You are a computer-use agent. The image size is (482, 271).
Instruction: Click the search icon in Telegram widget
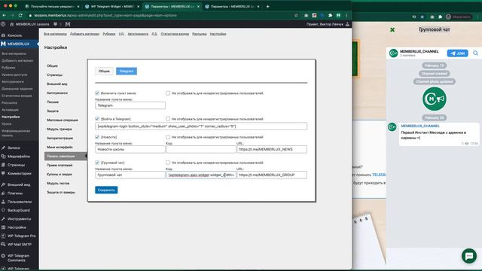(x=475, y=53)
